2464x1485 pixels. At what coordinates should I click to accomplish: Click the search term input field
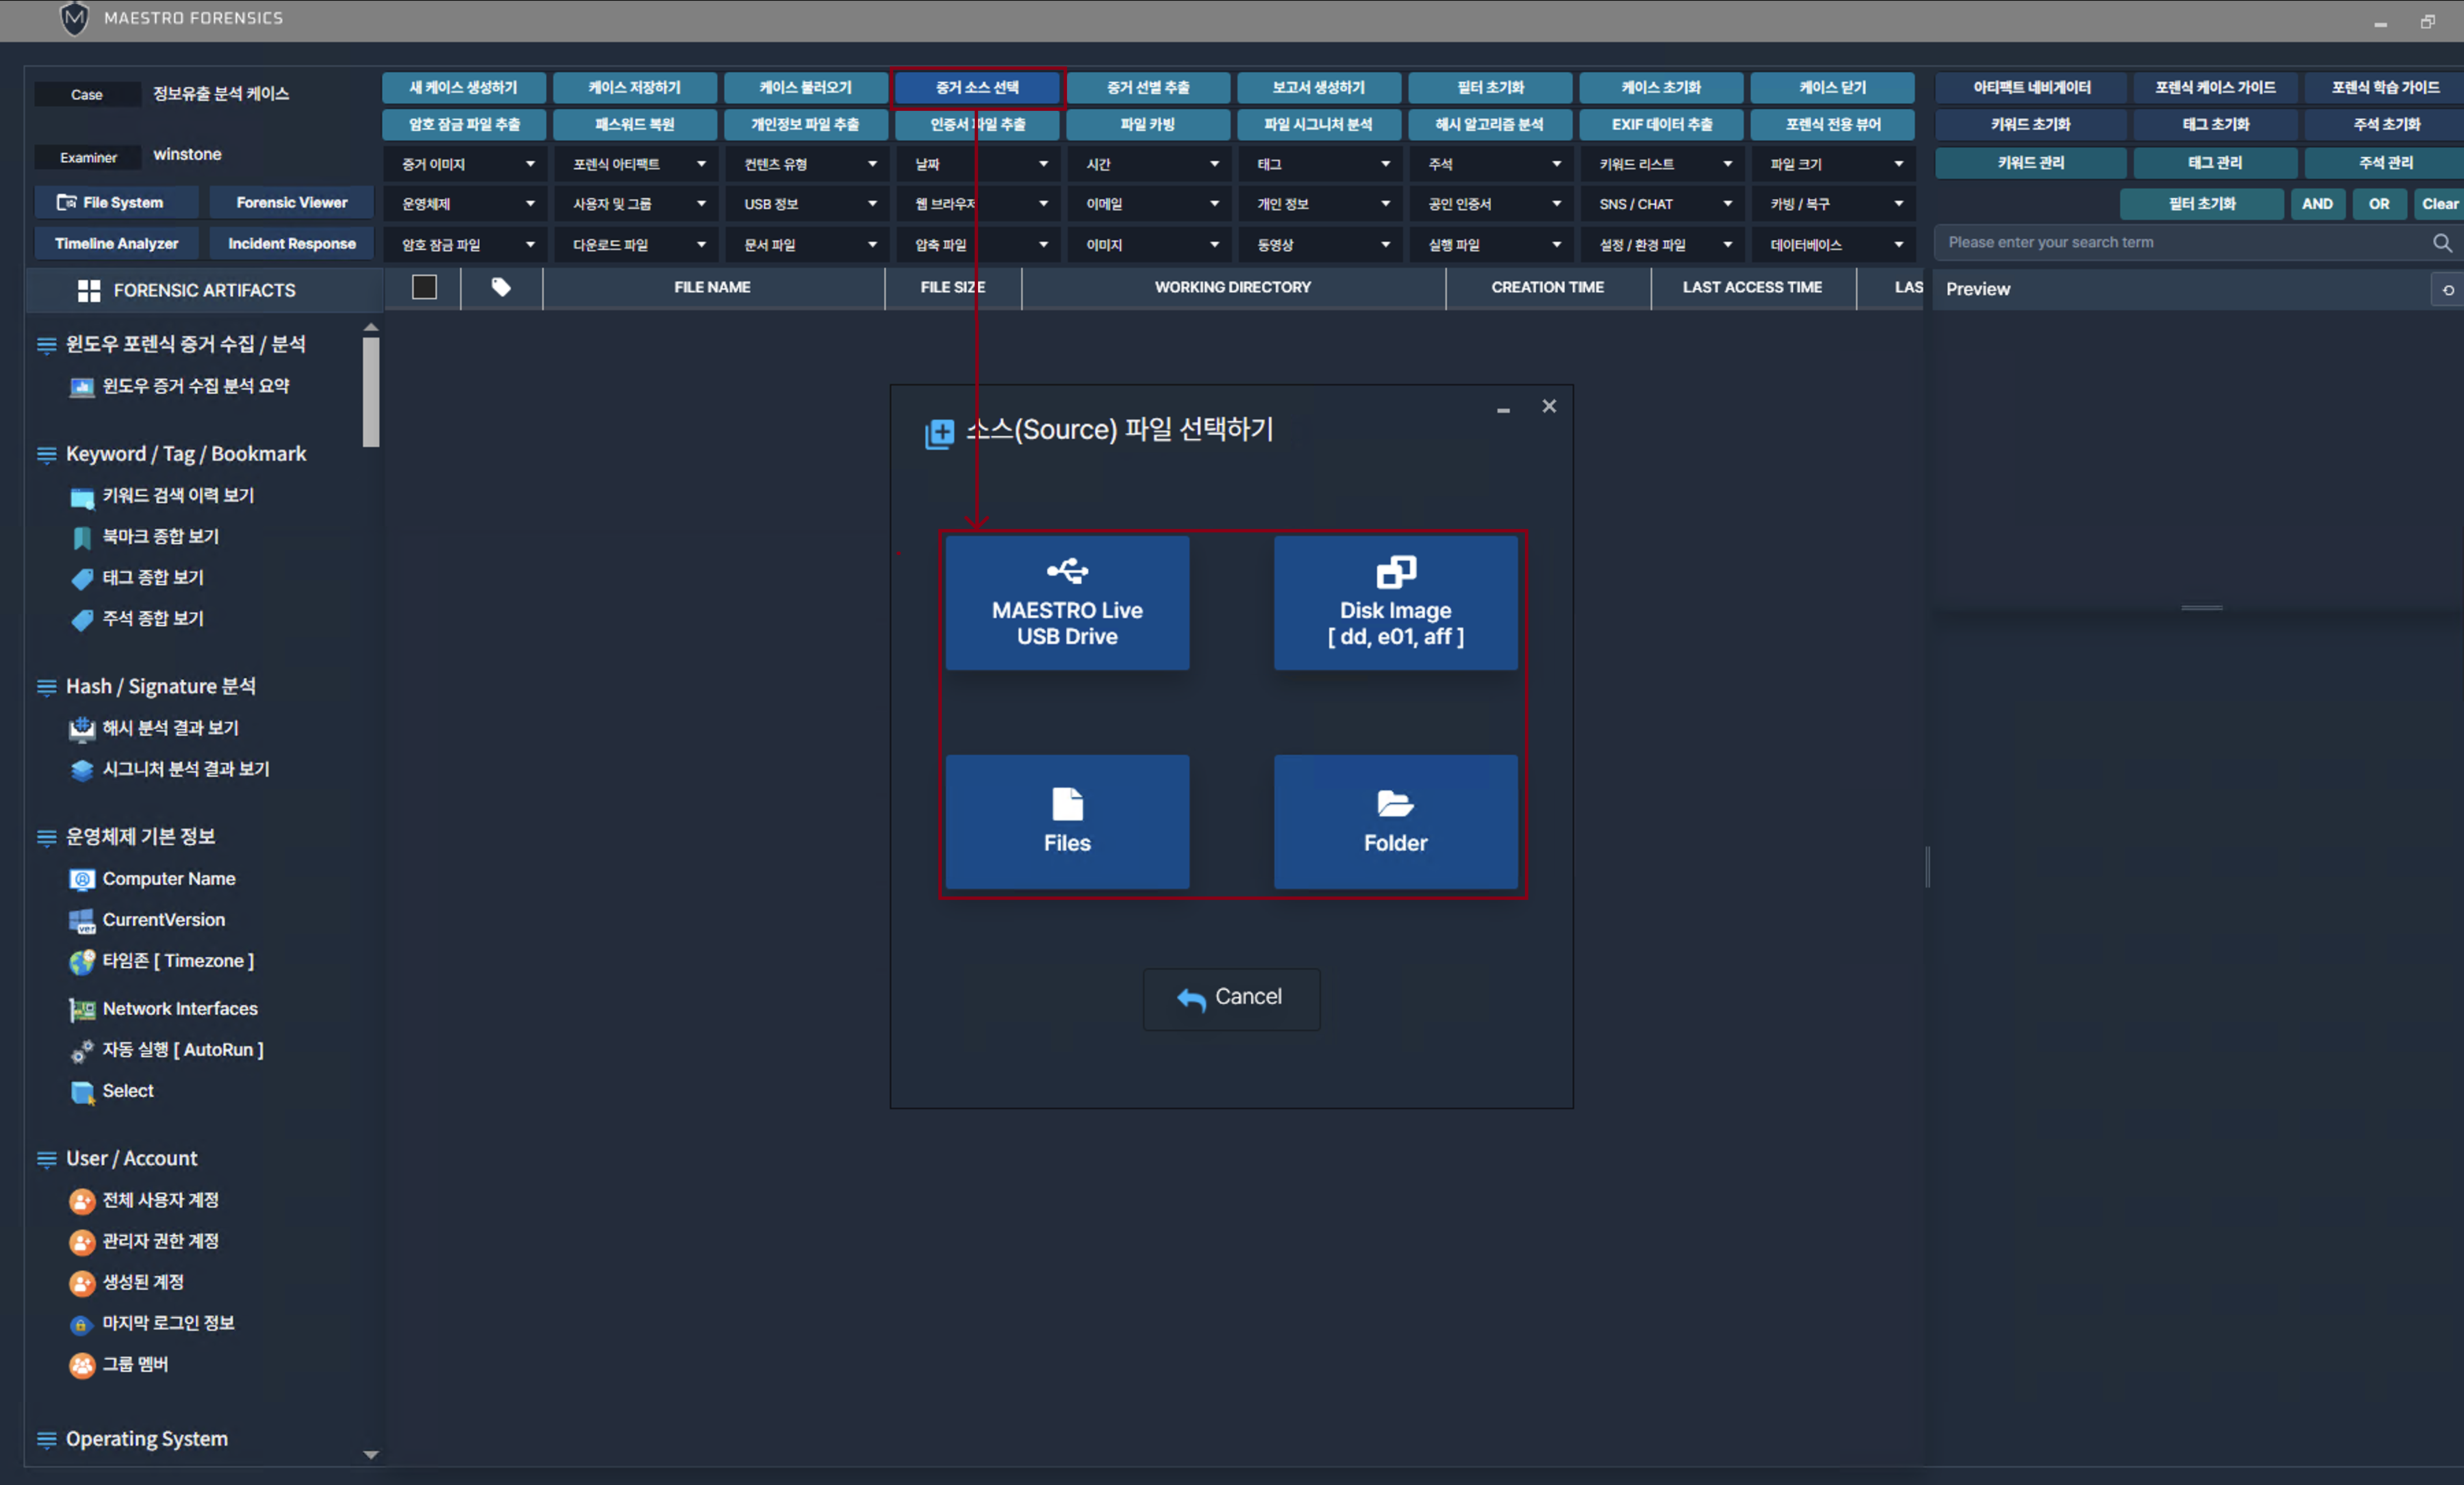tap(2180, 243)
